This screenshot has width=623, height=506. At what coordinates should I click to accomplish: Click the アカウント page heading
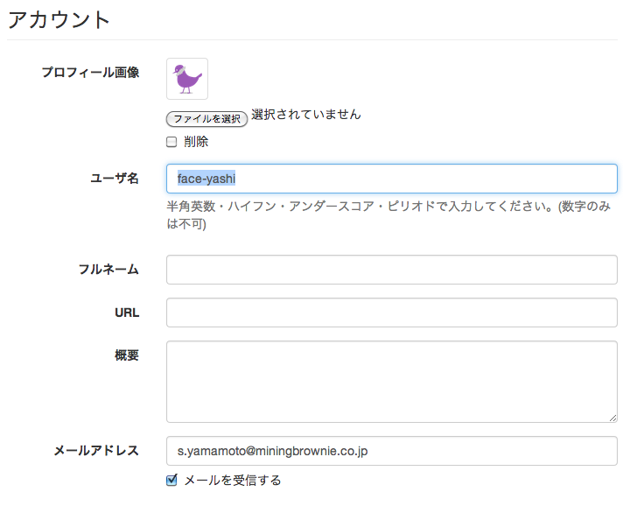tap(59, 19)
